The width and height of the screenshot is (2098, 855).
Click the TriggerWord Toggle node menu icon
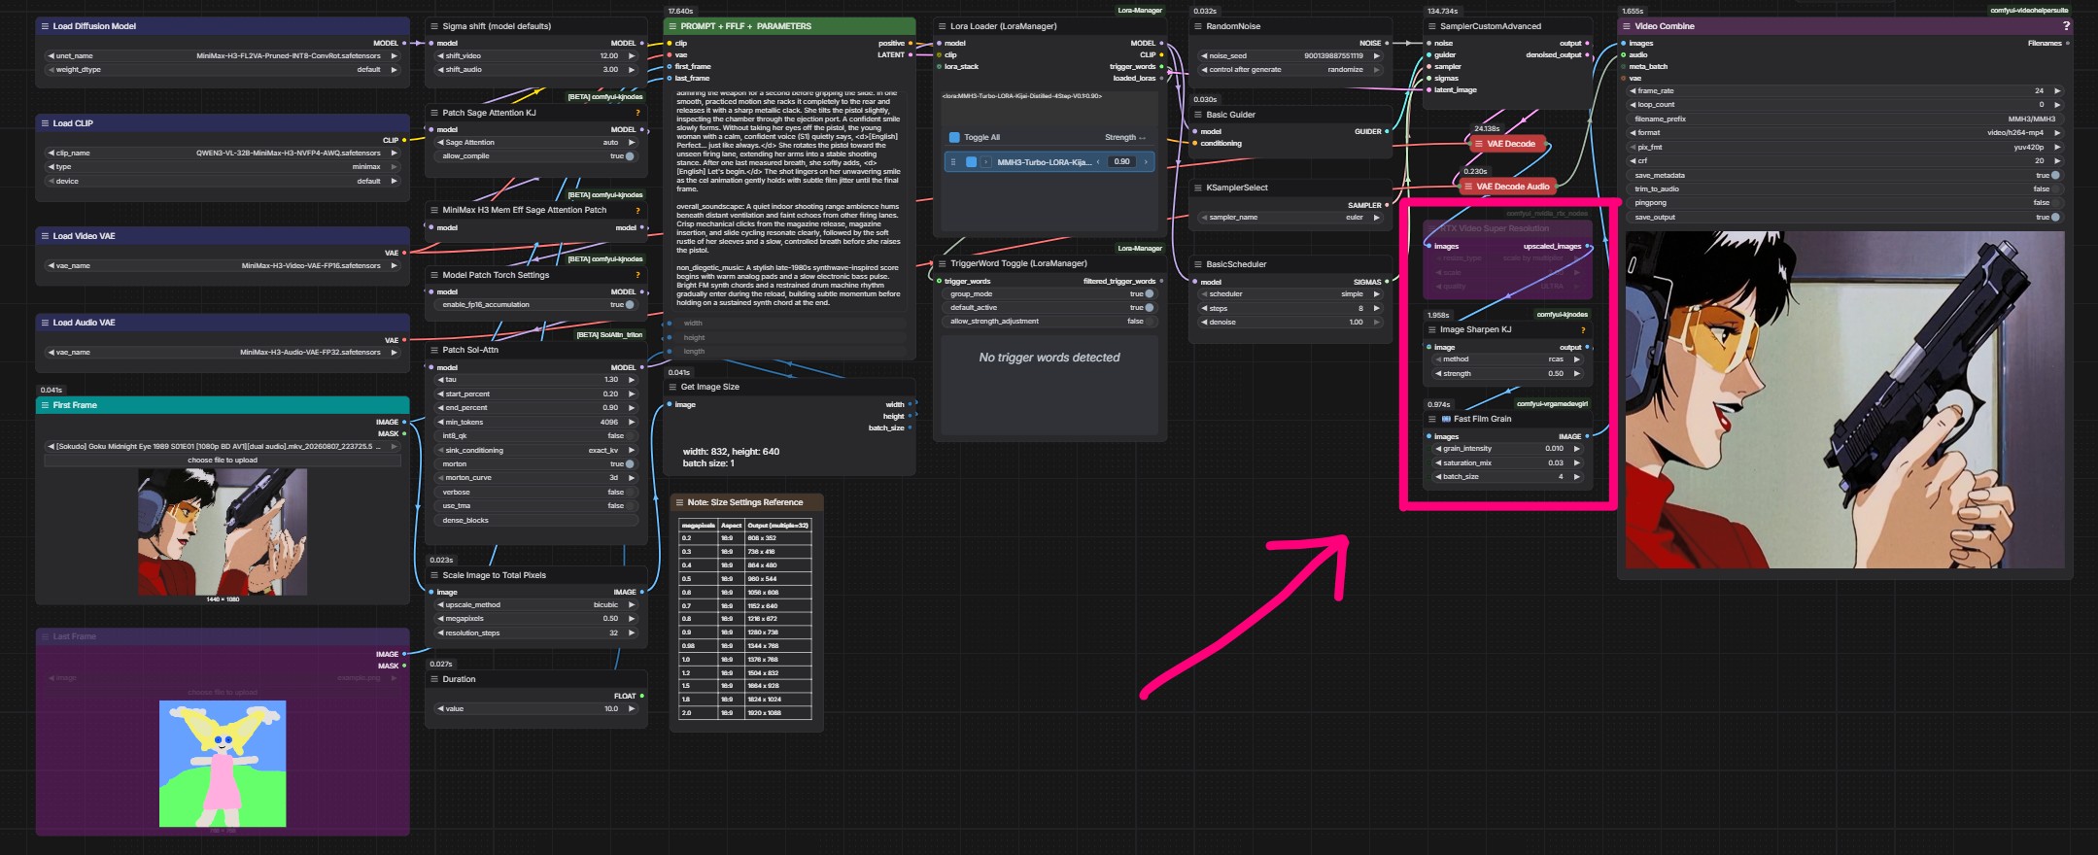coord(942,263)
